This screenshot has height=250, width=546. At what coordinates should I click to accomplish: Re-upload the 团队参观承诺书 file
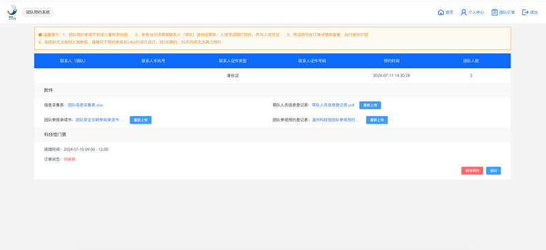tap(141, 120)
